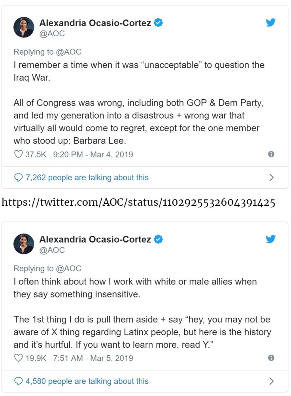The image size is (291, 396).
Task: Open info icon on the second tweet
Action: click(x=271, y=358)
